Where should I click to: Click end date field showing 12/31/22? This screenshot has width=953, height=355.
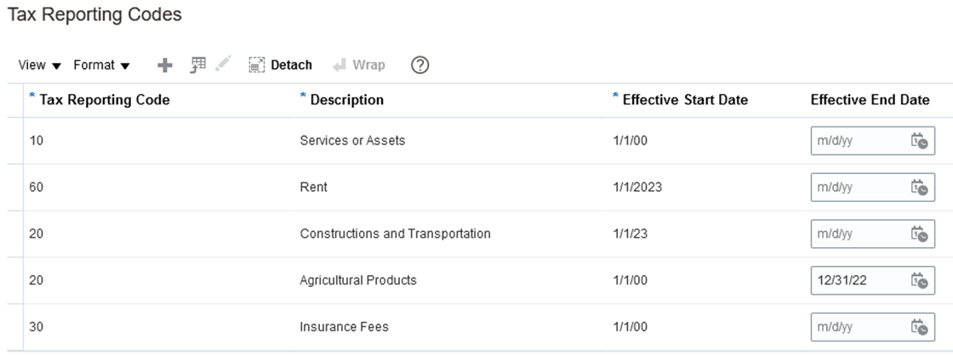(x=855, y=280)
